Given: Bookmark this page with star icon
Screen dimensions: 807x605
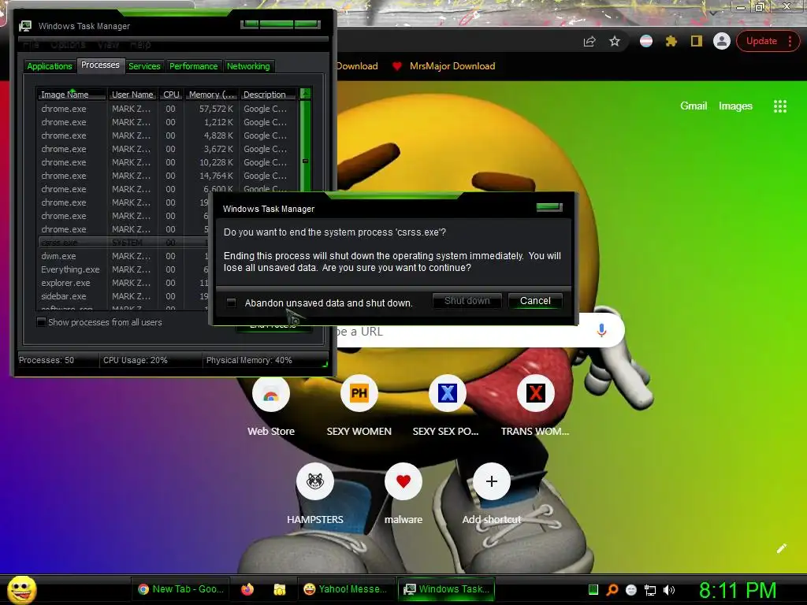Looking at the screenshot, I should pos(615,41).
